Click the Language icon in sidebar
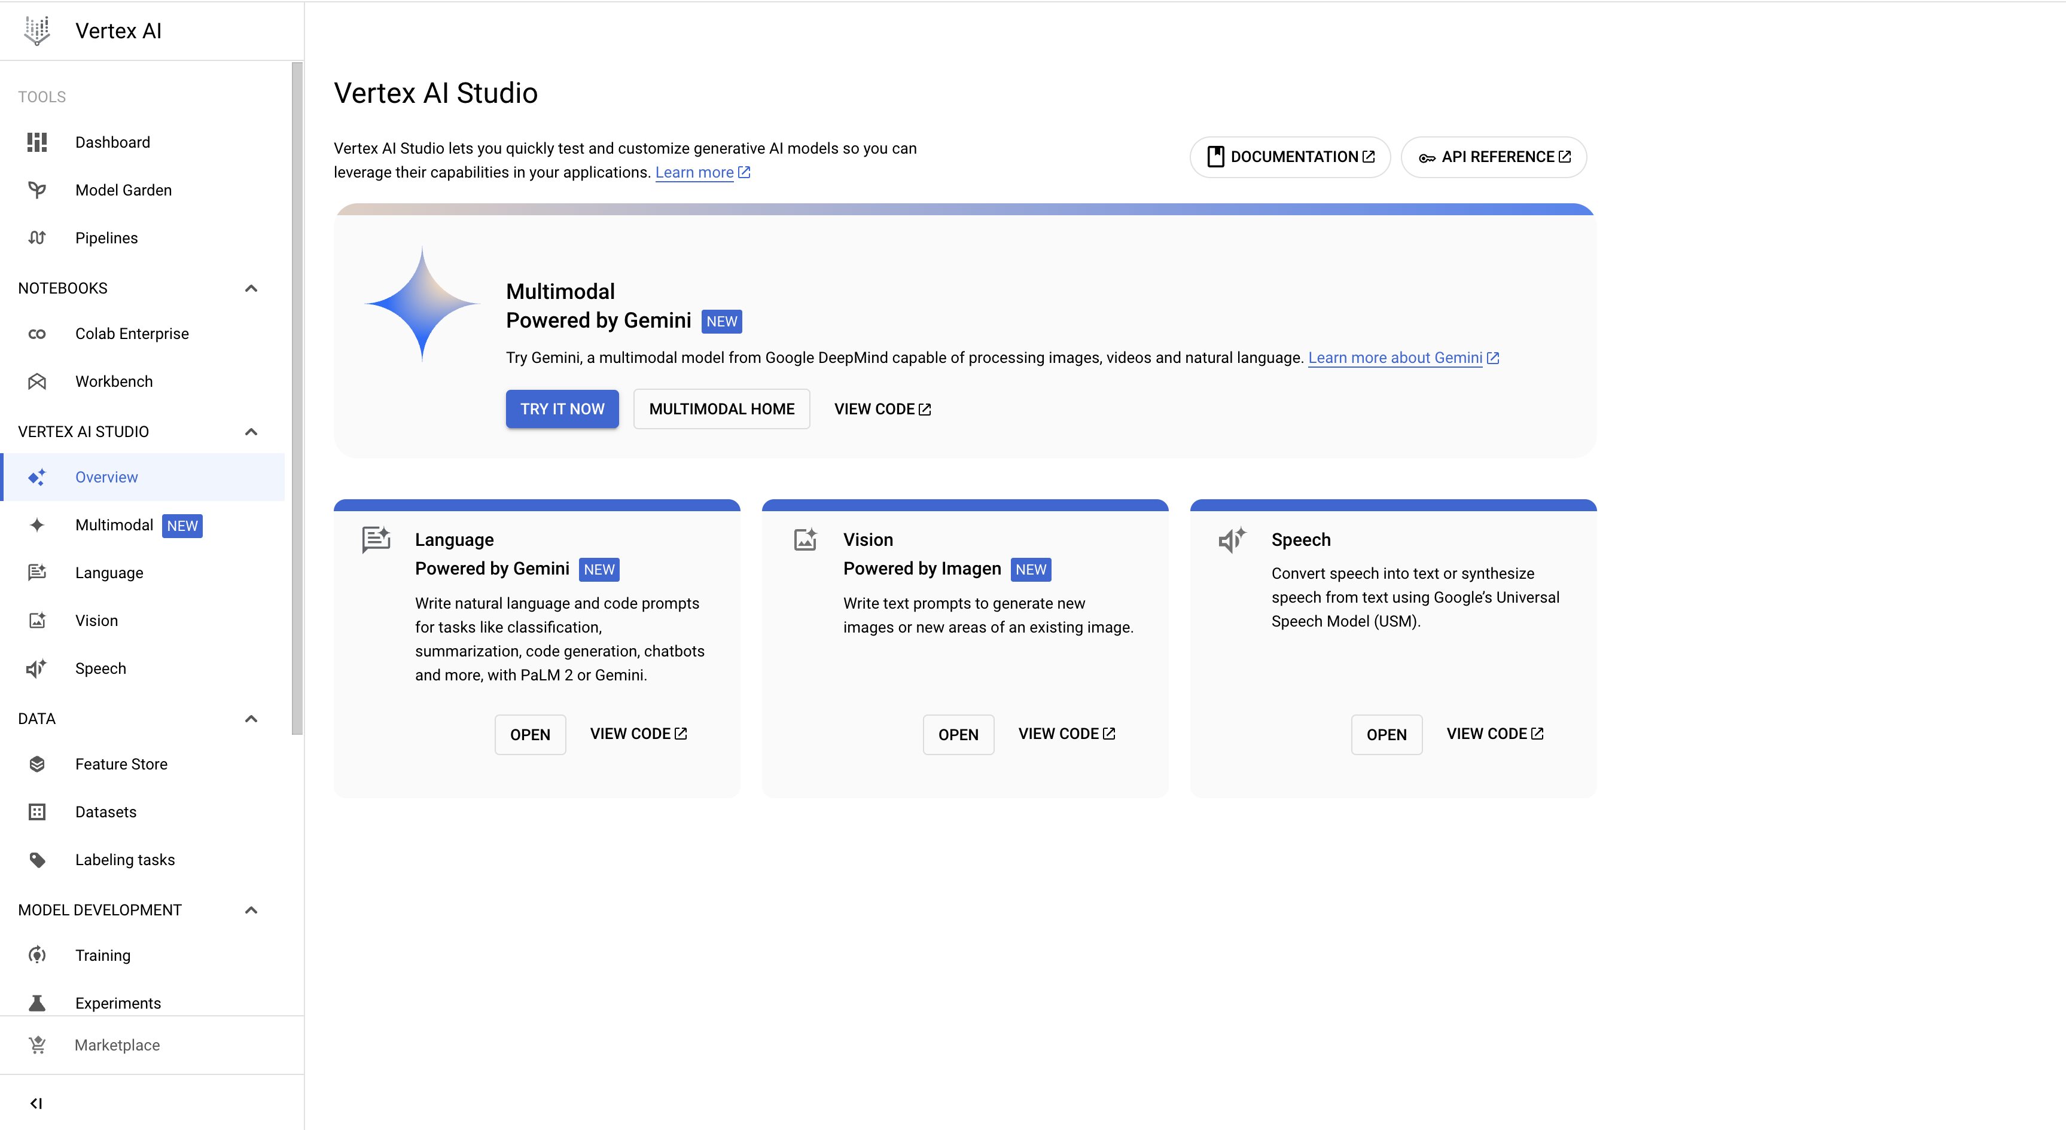Viewport: 2066px width, 1130px height. pyautogui.click(x=37, y=572)
